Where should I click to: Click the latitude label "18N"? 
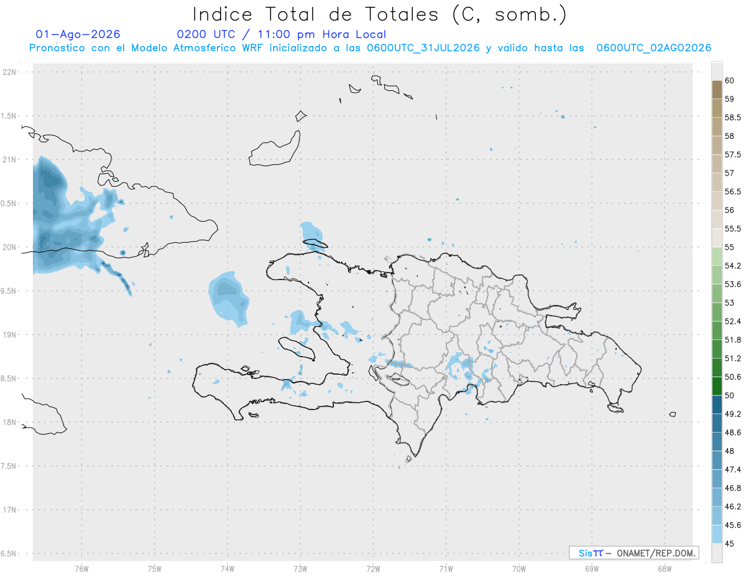pos(9,422)
